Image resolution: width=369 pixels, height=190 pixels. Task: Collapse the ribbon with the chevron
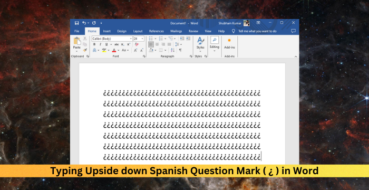(296, 56)
